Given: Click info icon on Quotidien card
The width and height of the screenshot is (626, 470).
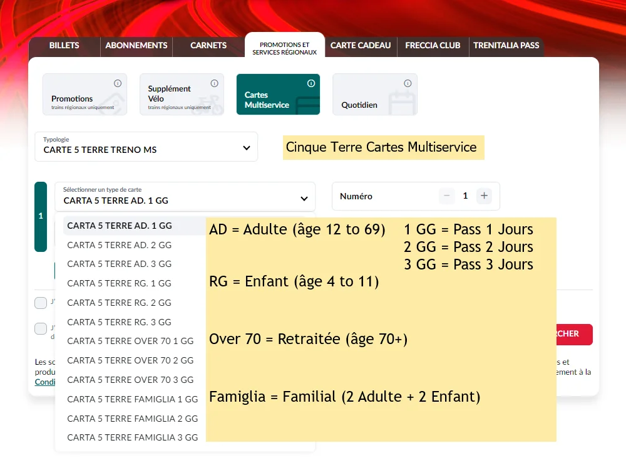Looking at the screenshot, I should click(408, 83).
